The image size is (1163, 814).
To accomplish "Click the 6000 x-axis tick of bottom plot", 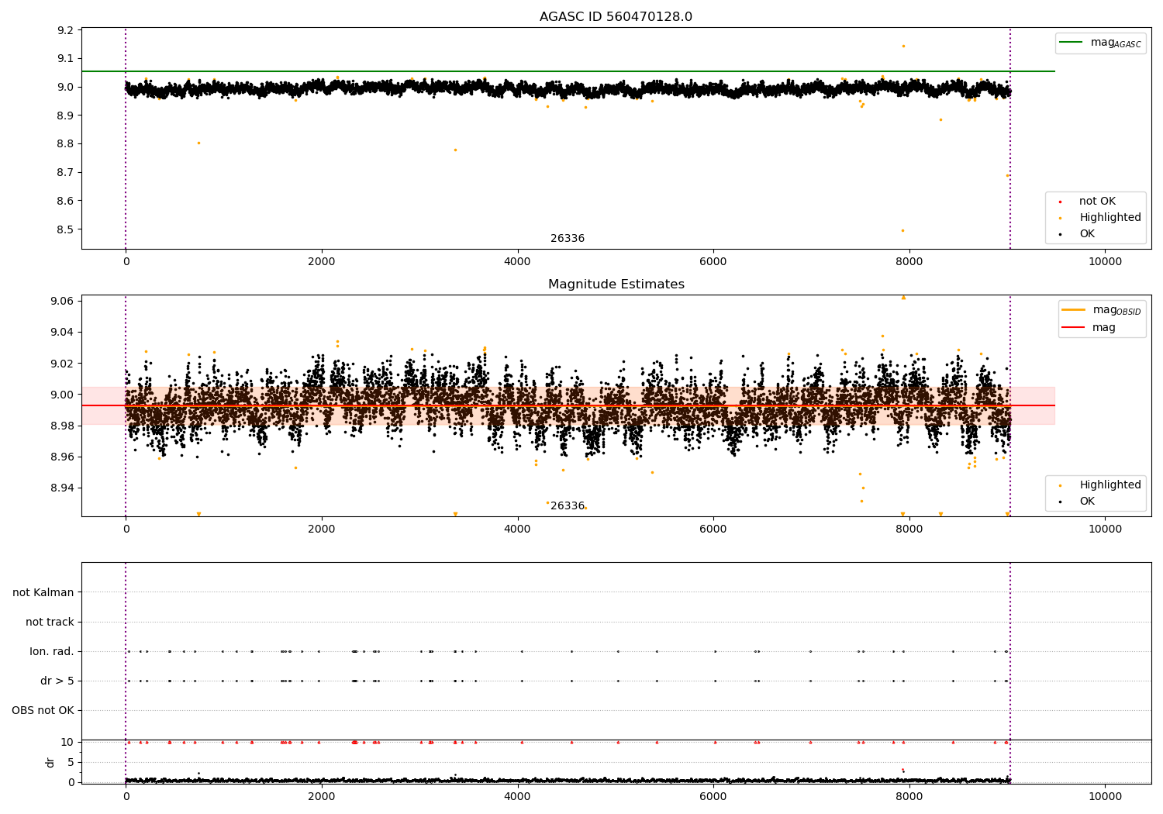I will point(713,797).
